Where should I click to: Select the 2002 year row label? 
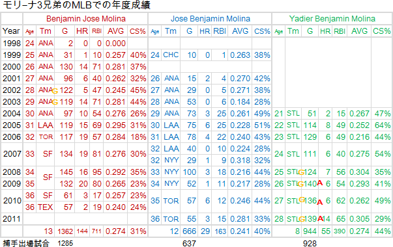pyautogui.click(x=12, y=90)
